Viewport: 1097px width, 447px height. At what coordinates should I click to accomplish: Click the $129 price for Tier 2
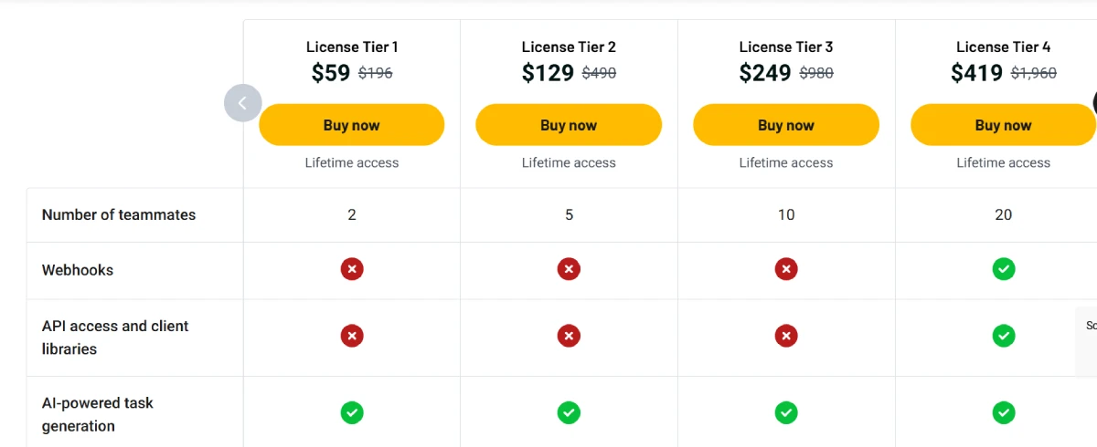(548, 73)
